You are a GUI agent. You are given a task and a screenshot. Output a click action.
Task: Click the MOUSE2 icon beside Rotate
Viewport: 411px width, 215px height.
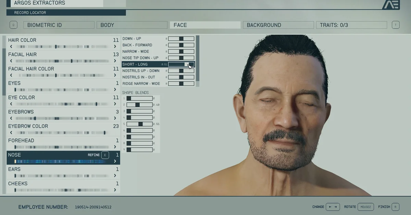pos(365,207)
